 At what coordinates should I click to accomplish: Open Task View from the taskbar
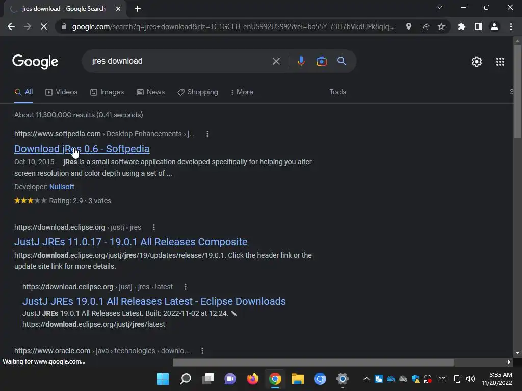(208, 379)
